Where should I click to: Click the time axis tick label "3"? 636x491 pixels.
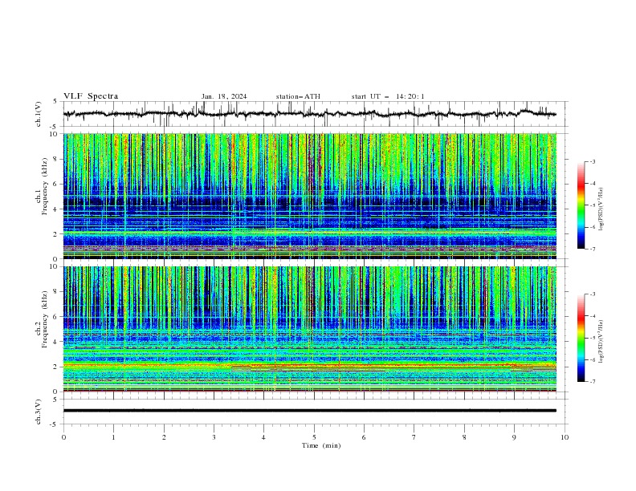point(214,437)
